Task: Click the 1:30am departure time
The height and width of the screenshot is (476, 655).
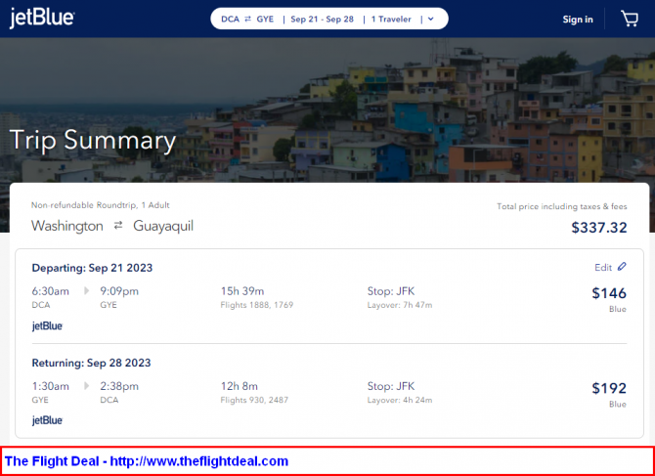Action: [51, 386]
